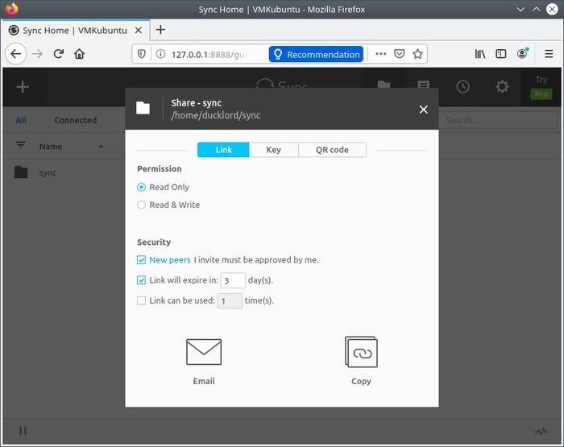Click the Search field in Sync
The height and width of the screenshot is (447, 564).
click(499, 120)
